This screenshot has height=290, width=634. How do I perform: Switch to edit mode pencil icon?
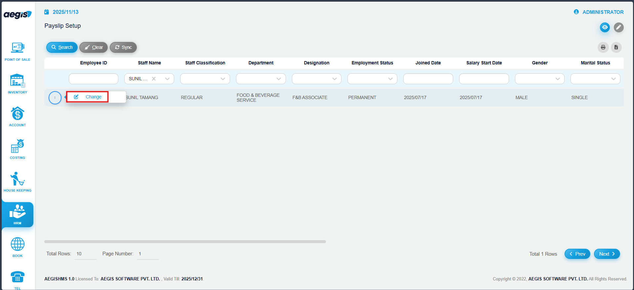(x=618, y=27)
